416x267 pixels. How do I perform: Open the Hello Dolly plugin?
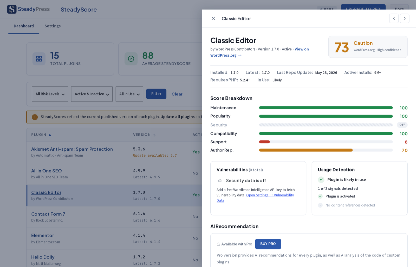[43, 257]
